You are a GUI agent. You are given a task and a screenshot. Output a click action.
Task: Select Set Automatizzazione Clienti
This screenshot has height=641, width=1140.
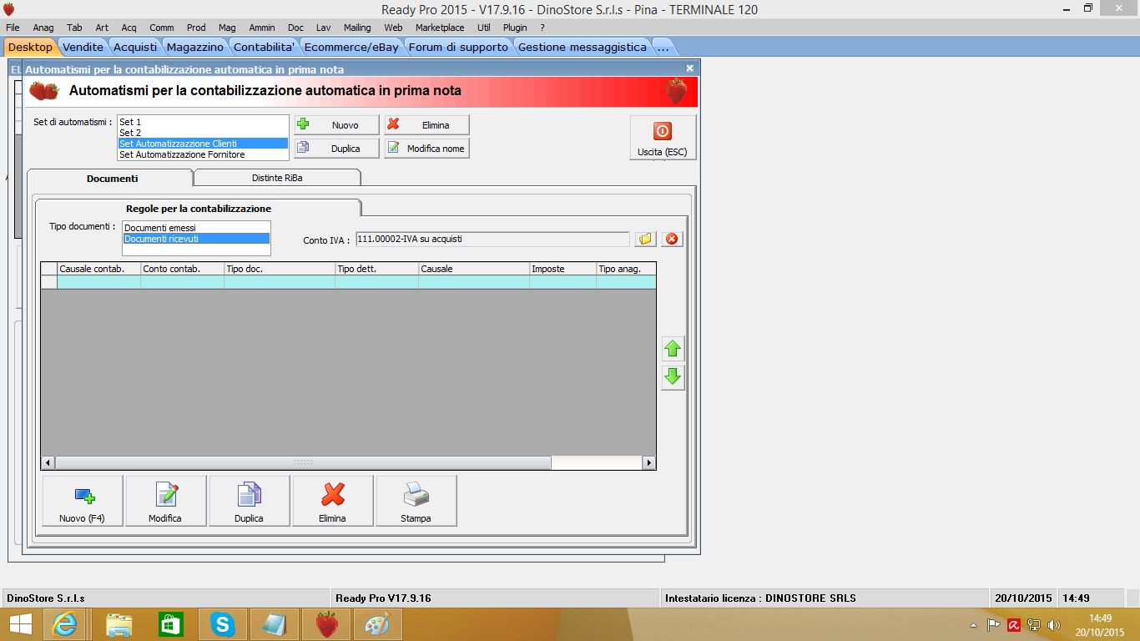click(x=203, y=144)
